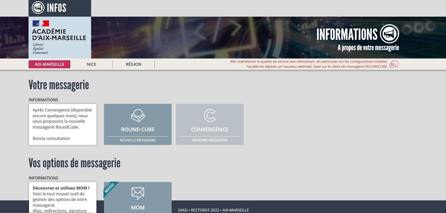Click the MOM envelope icon
446x213 pixels.
point(138,193)
